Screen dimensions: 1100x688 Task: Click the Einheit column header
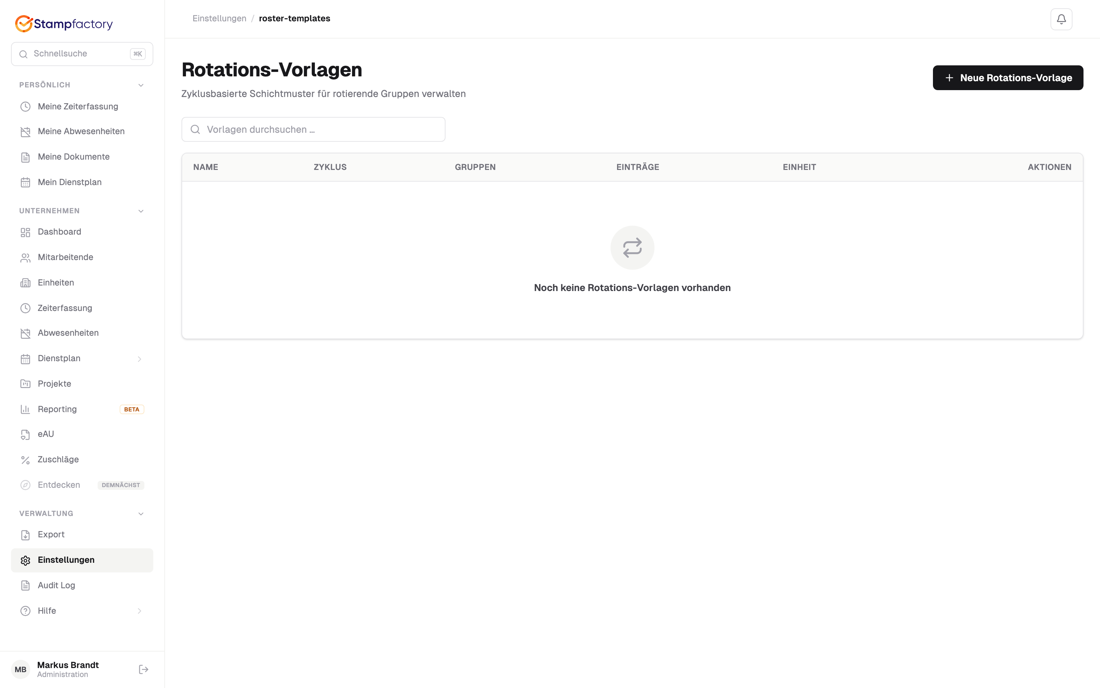[799, 167]
